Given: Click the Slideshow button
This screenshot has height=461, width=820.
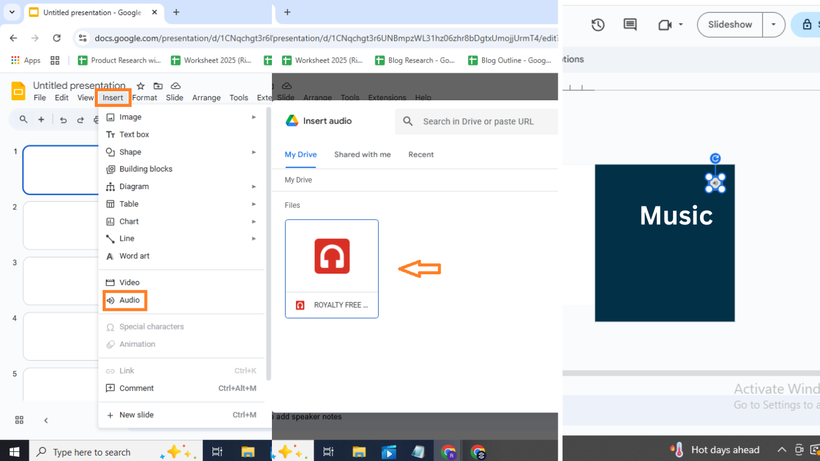Looking at the screenshot, I should click(729, 25).
